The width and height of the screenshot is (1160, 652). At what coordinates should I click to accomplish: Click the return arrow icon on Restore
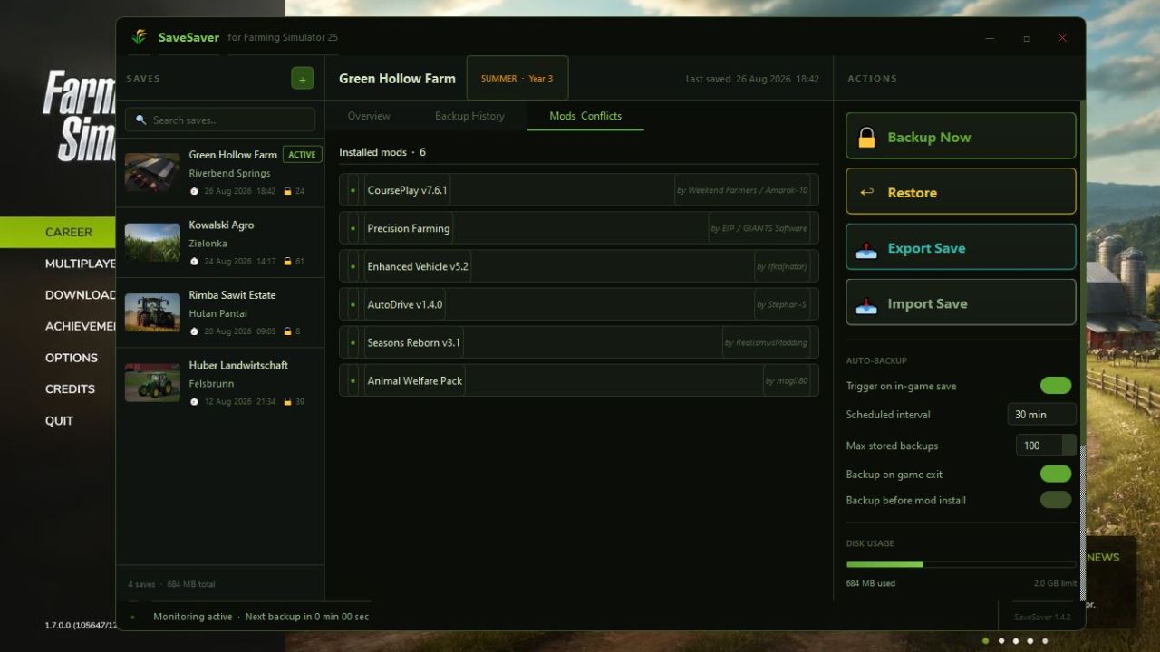[x=866, y=192]
